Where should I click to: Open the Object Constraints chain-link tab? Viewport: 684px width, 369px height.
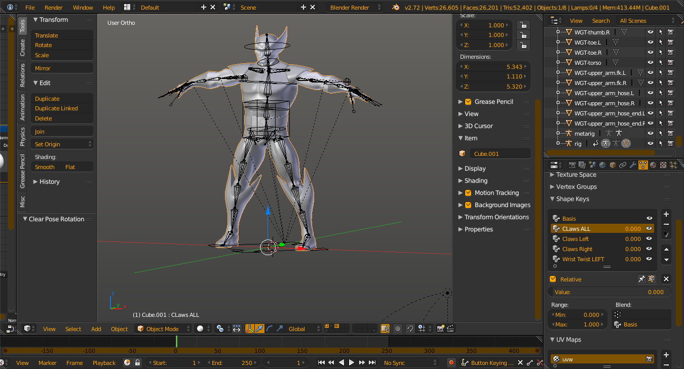tap(623, 165)
